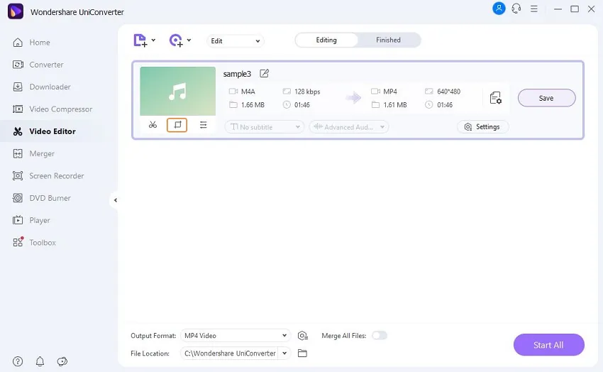Open the crop tool under thumbnail
Image resolution: width=603 pixels, height=372 pixels.
coord(177,125)
